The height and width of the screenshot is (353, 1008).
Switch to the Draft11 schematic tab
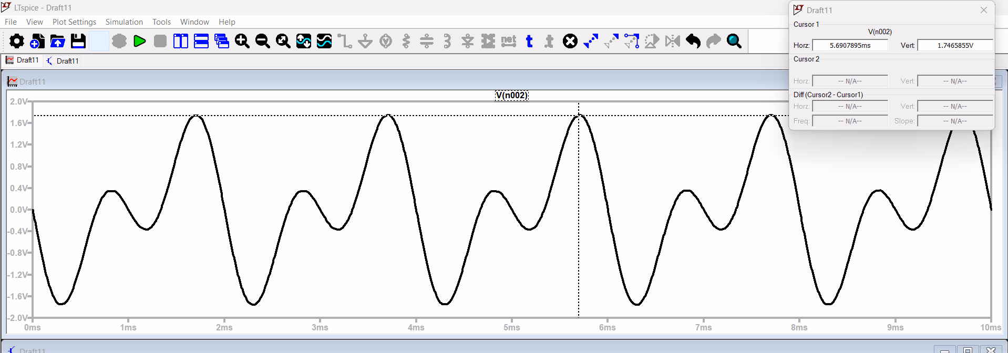pyautogui.click(x=63, y=61)
